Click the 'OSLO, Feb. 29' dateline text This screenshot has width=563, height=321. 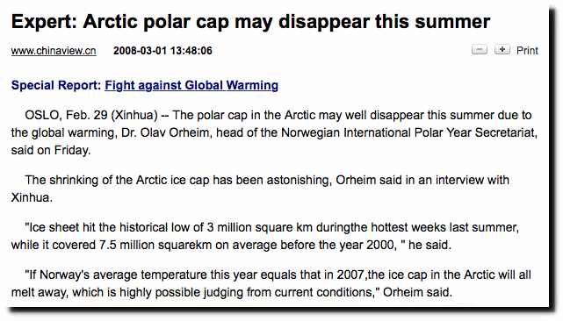click(66, 115)
